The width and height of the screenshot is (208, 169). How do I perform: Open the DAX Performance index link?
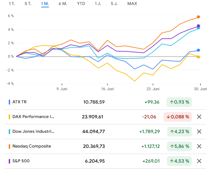pos(33,117)
